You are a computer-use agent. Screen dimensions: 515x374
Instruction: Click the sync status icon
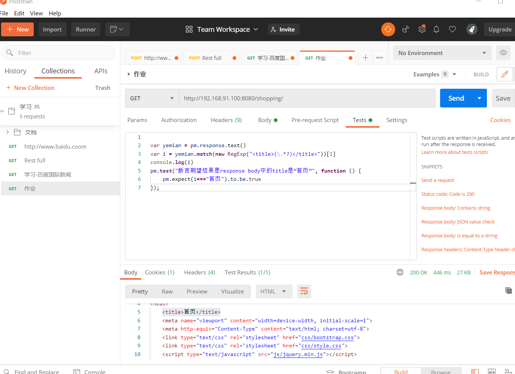coord(388,29)
